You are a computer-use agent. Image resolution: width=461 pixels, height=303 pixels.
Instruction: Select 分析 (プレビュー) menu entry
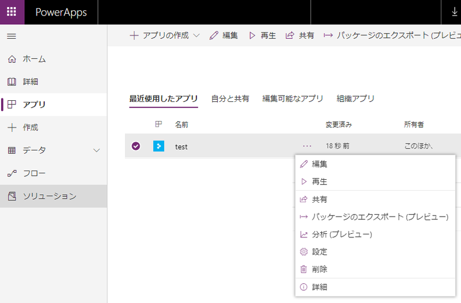coord(375,234)
